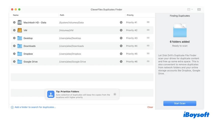Image resolution: width=213 pixels, height=120 pixels.
Task: Remove Downloads folder from list
Action: [14, 46]
